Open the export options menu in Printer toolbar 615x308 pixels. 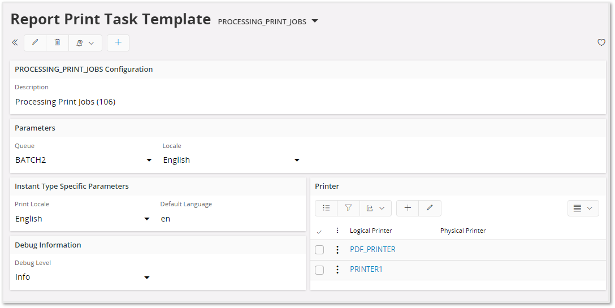pos(375,208)
